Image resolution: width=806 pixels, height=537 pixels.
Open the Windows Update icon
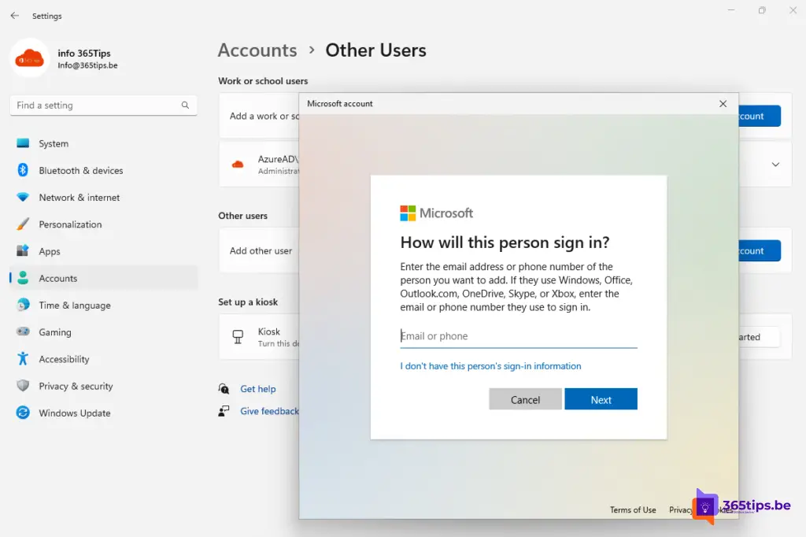pyautogui.click(x=23, y=413)
